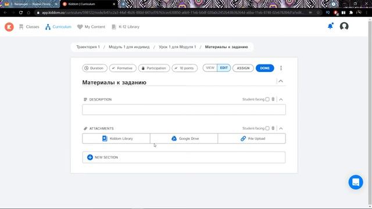Switch to EDIT mode
372x209 pixels.
224,68
